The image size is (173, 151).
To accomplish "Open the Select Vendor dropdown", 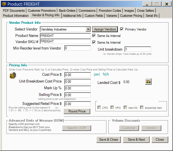I will click(88, 29).
